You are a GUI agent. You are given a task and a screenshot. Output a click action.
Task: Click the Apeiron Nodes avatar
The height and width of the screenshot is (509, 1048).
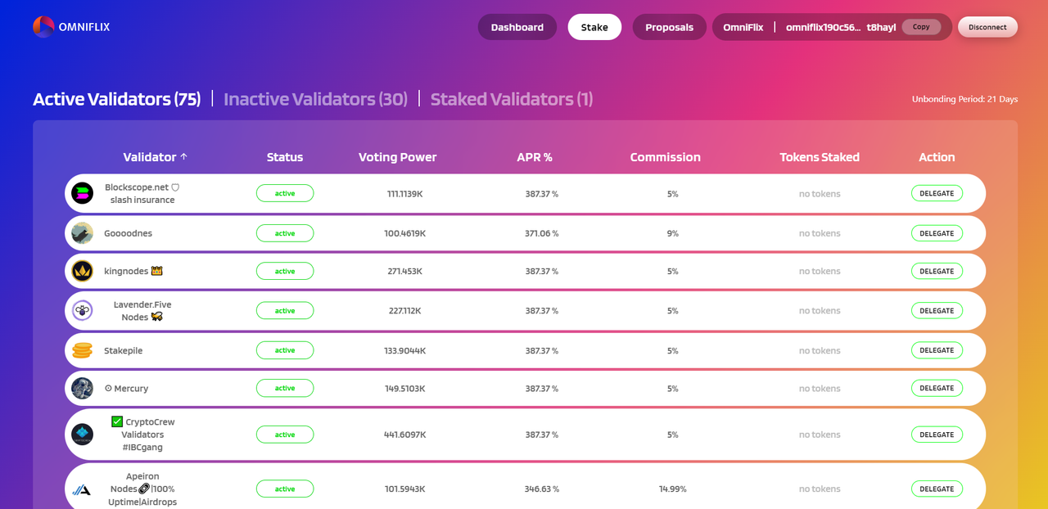pos(82,489)
